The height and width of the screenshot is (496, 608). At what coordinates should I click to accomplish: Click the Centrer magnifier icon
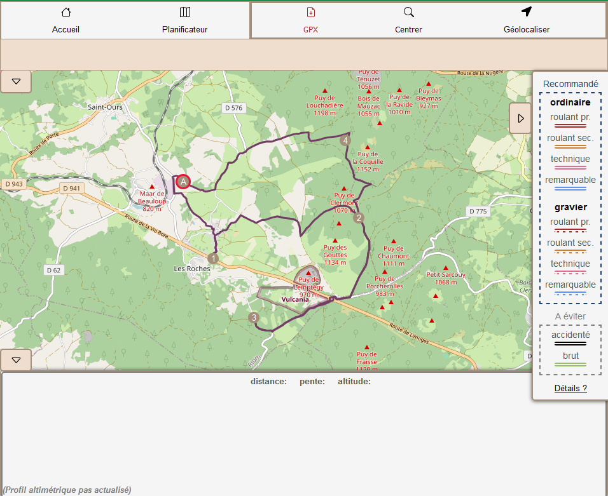tap(408, 12)
